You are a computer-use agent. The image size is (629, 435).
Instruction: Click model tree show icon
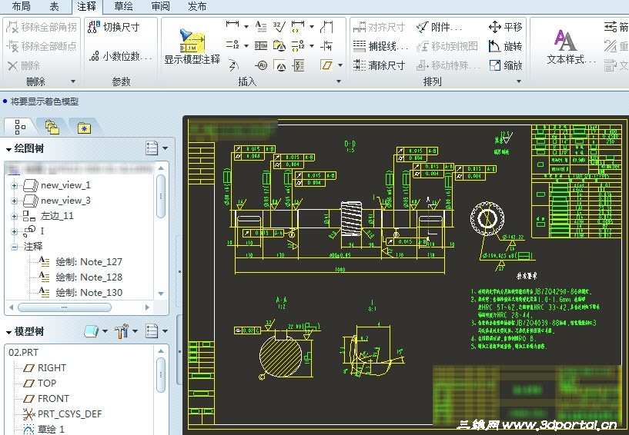(x=92, y=331)
